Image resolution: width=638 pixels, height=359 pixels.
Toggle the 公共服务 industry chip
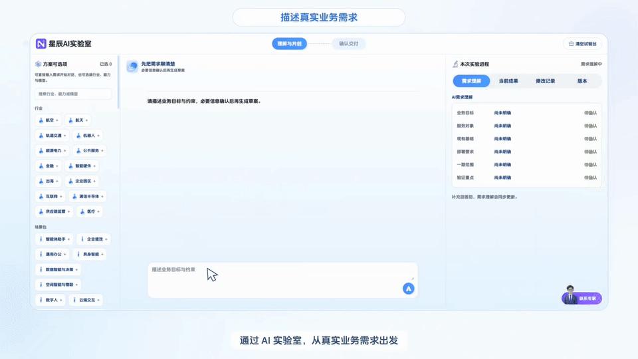[90, 151]
